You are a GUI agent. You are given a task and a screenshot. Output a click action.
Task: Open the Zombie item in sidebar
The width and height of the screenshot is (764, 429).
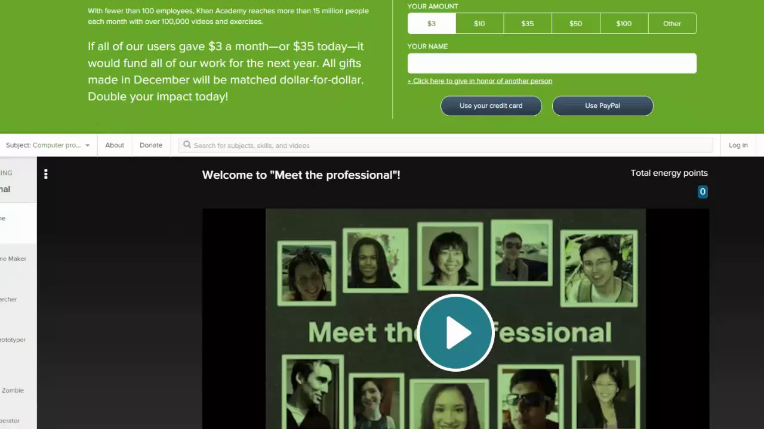coord(13,390)
